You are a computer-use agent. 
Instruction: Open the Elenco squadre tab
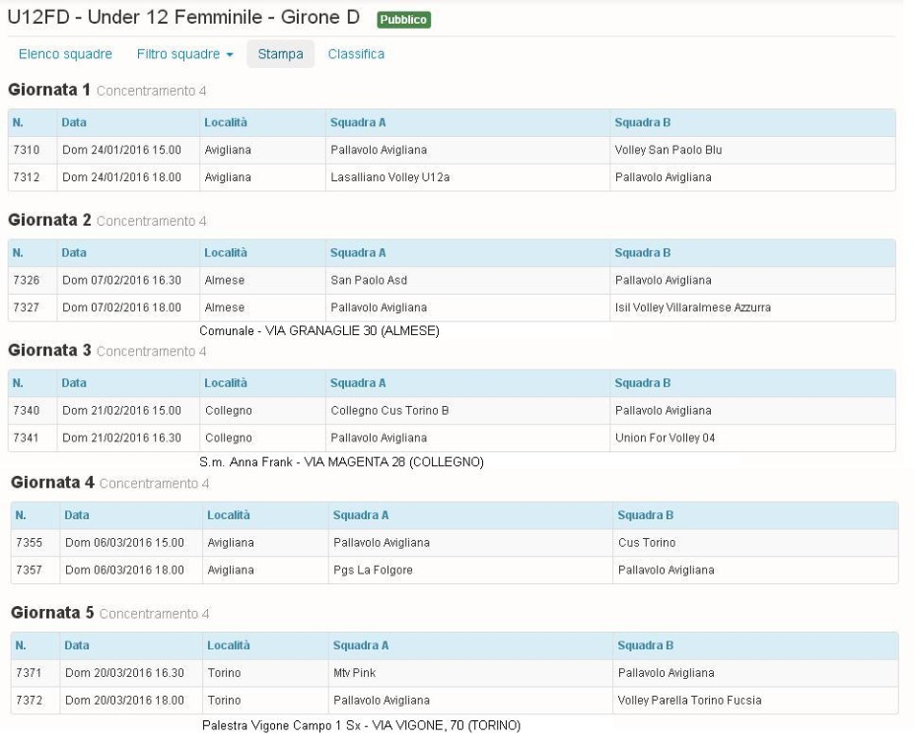click(x=65, y=53)
